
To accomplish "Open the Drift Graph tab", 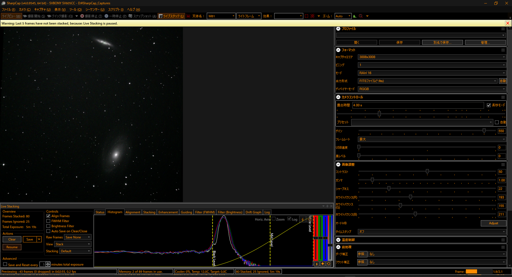I will point(253,212).
